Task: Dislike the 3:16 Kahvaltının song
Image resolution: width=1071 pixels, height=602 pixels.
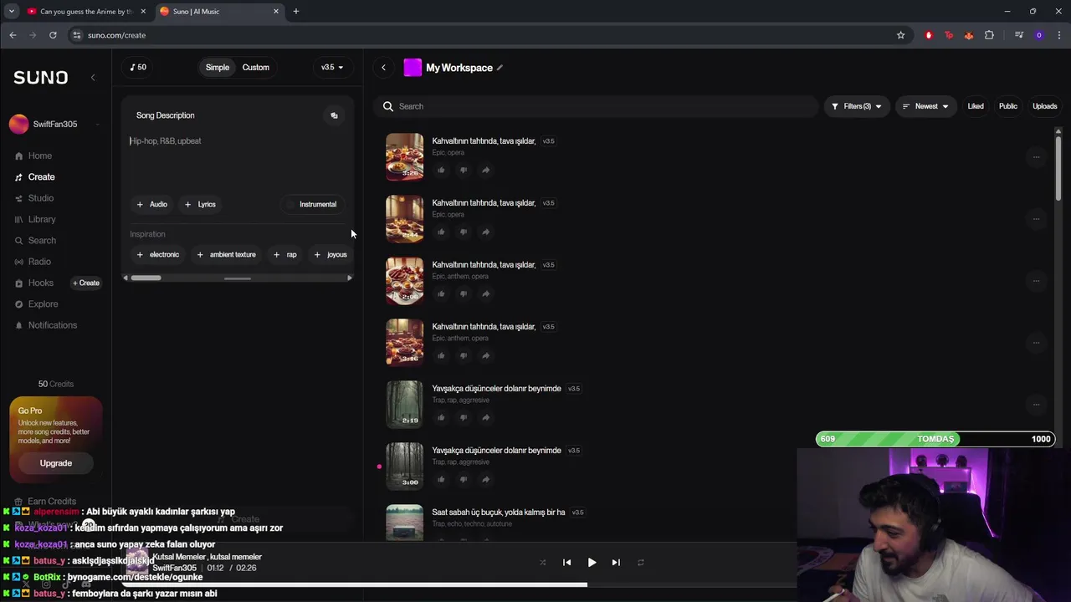Action: pos(464,355)
